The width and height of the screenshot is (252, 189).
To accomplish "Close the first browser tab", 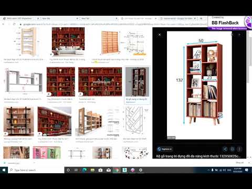I will (x=38, y=18).
